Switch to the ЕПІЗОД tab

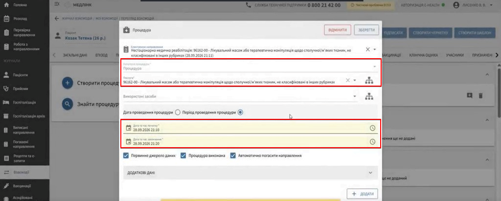101,55
